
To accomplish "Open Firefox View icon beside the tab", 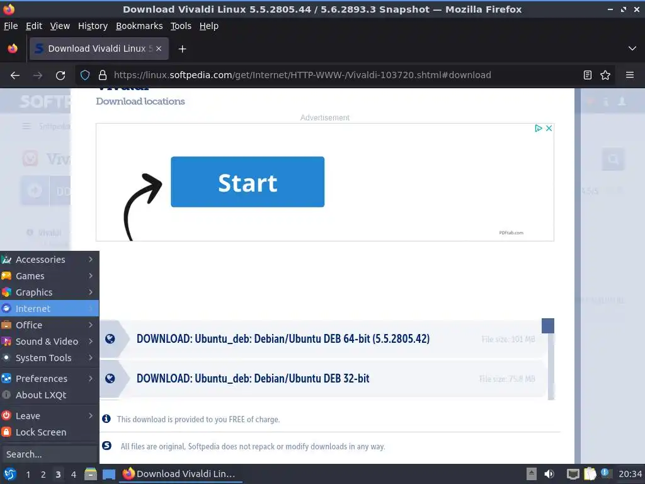I will (x=13, y=49).
